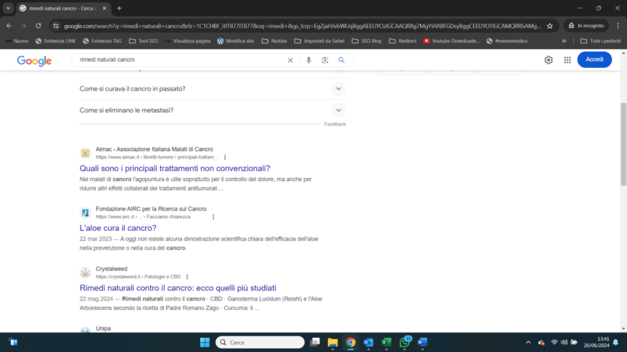627x352 pixels.
Task: Open "L'aloe cura il cancro?" result
Action: tap(118, 228)
